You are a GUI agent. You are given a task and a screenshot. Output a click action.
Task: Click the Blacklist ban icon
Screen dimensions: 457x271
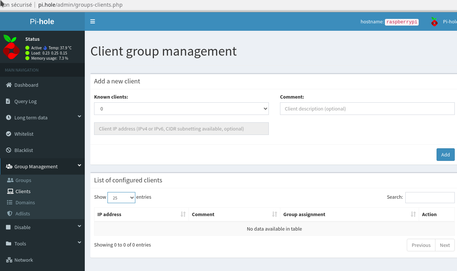point(9,150)
